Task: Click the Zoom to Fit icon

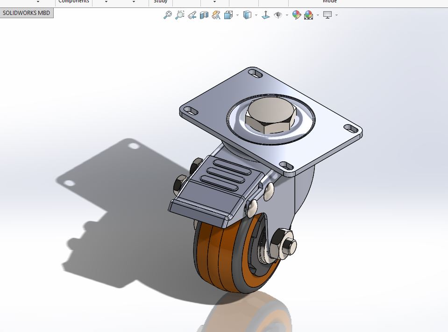Action: [168, 15]
